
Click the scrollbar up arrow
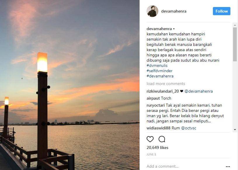click(x=235, y=25)
